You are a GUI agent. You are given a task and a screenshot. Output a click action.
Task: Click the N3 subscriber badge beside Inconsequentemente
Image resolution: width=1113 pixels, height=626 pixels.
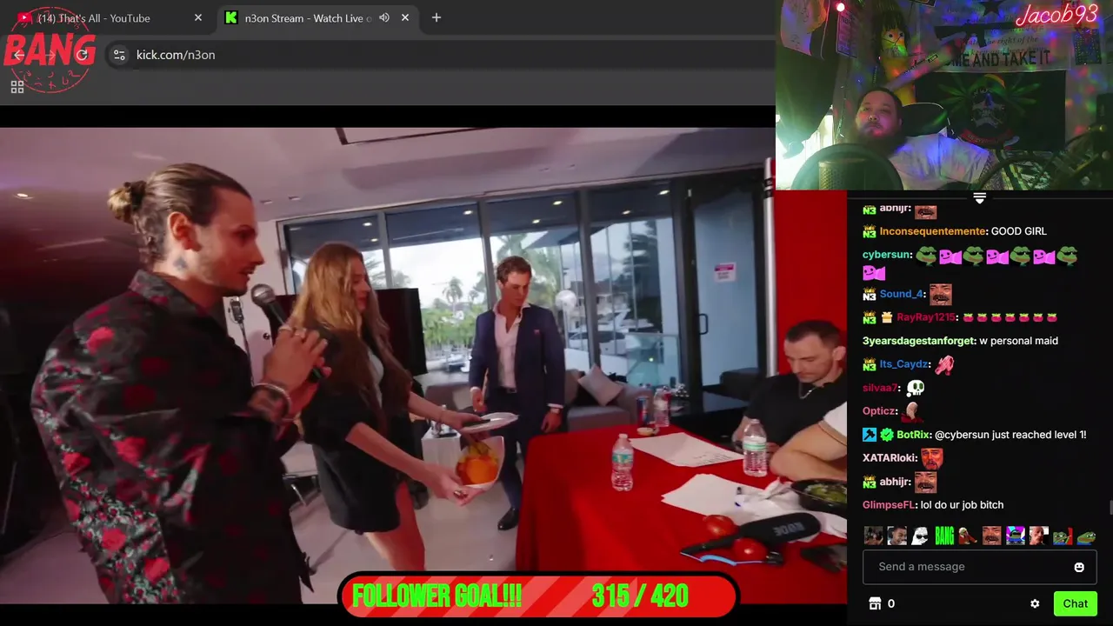click(x=869, y=231)
